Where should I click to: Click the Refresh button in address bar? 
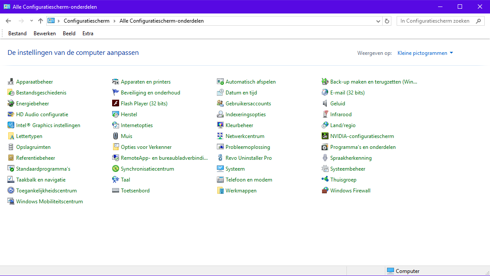[387, 21]
